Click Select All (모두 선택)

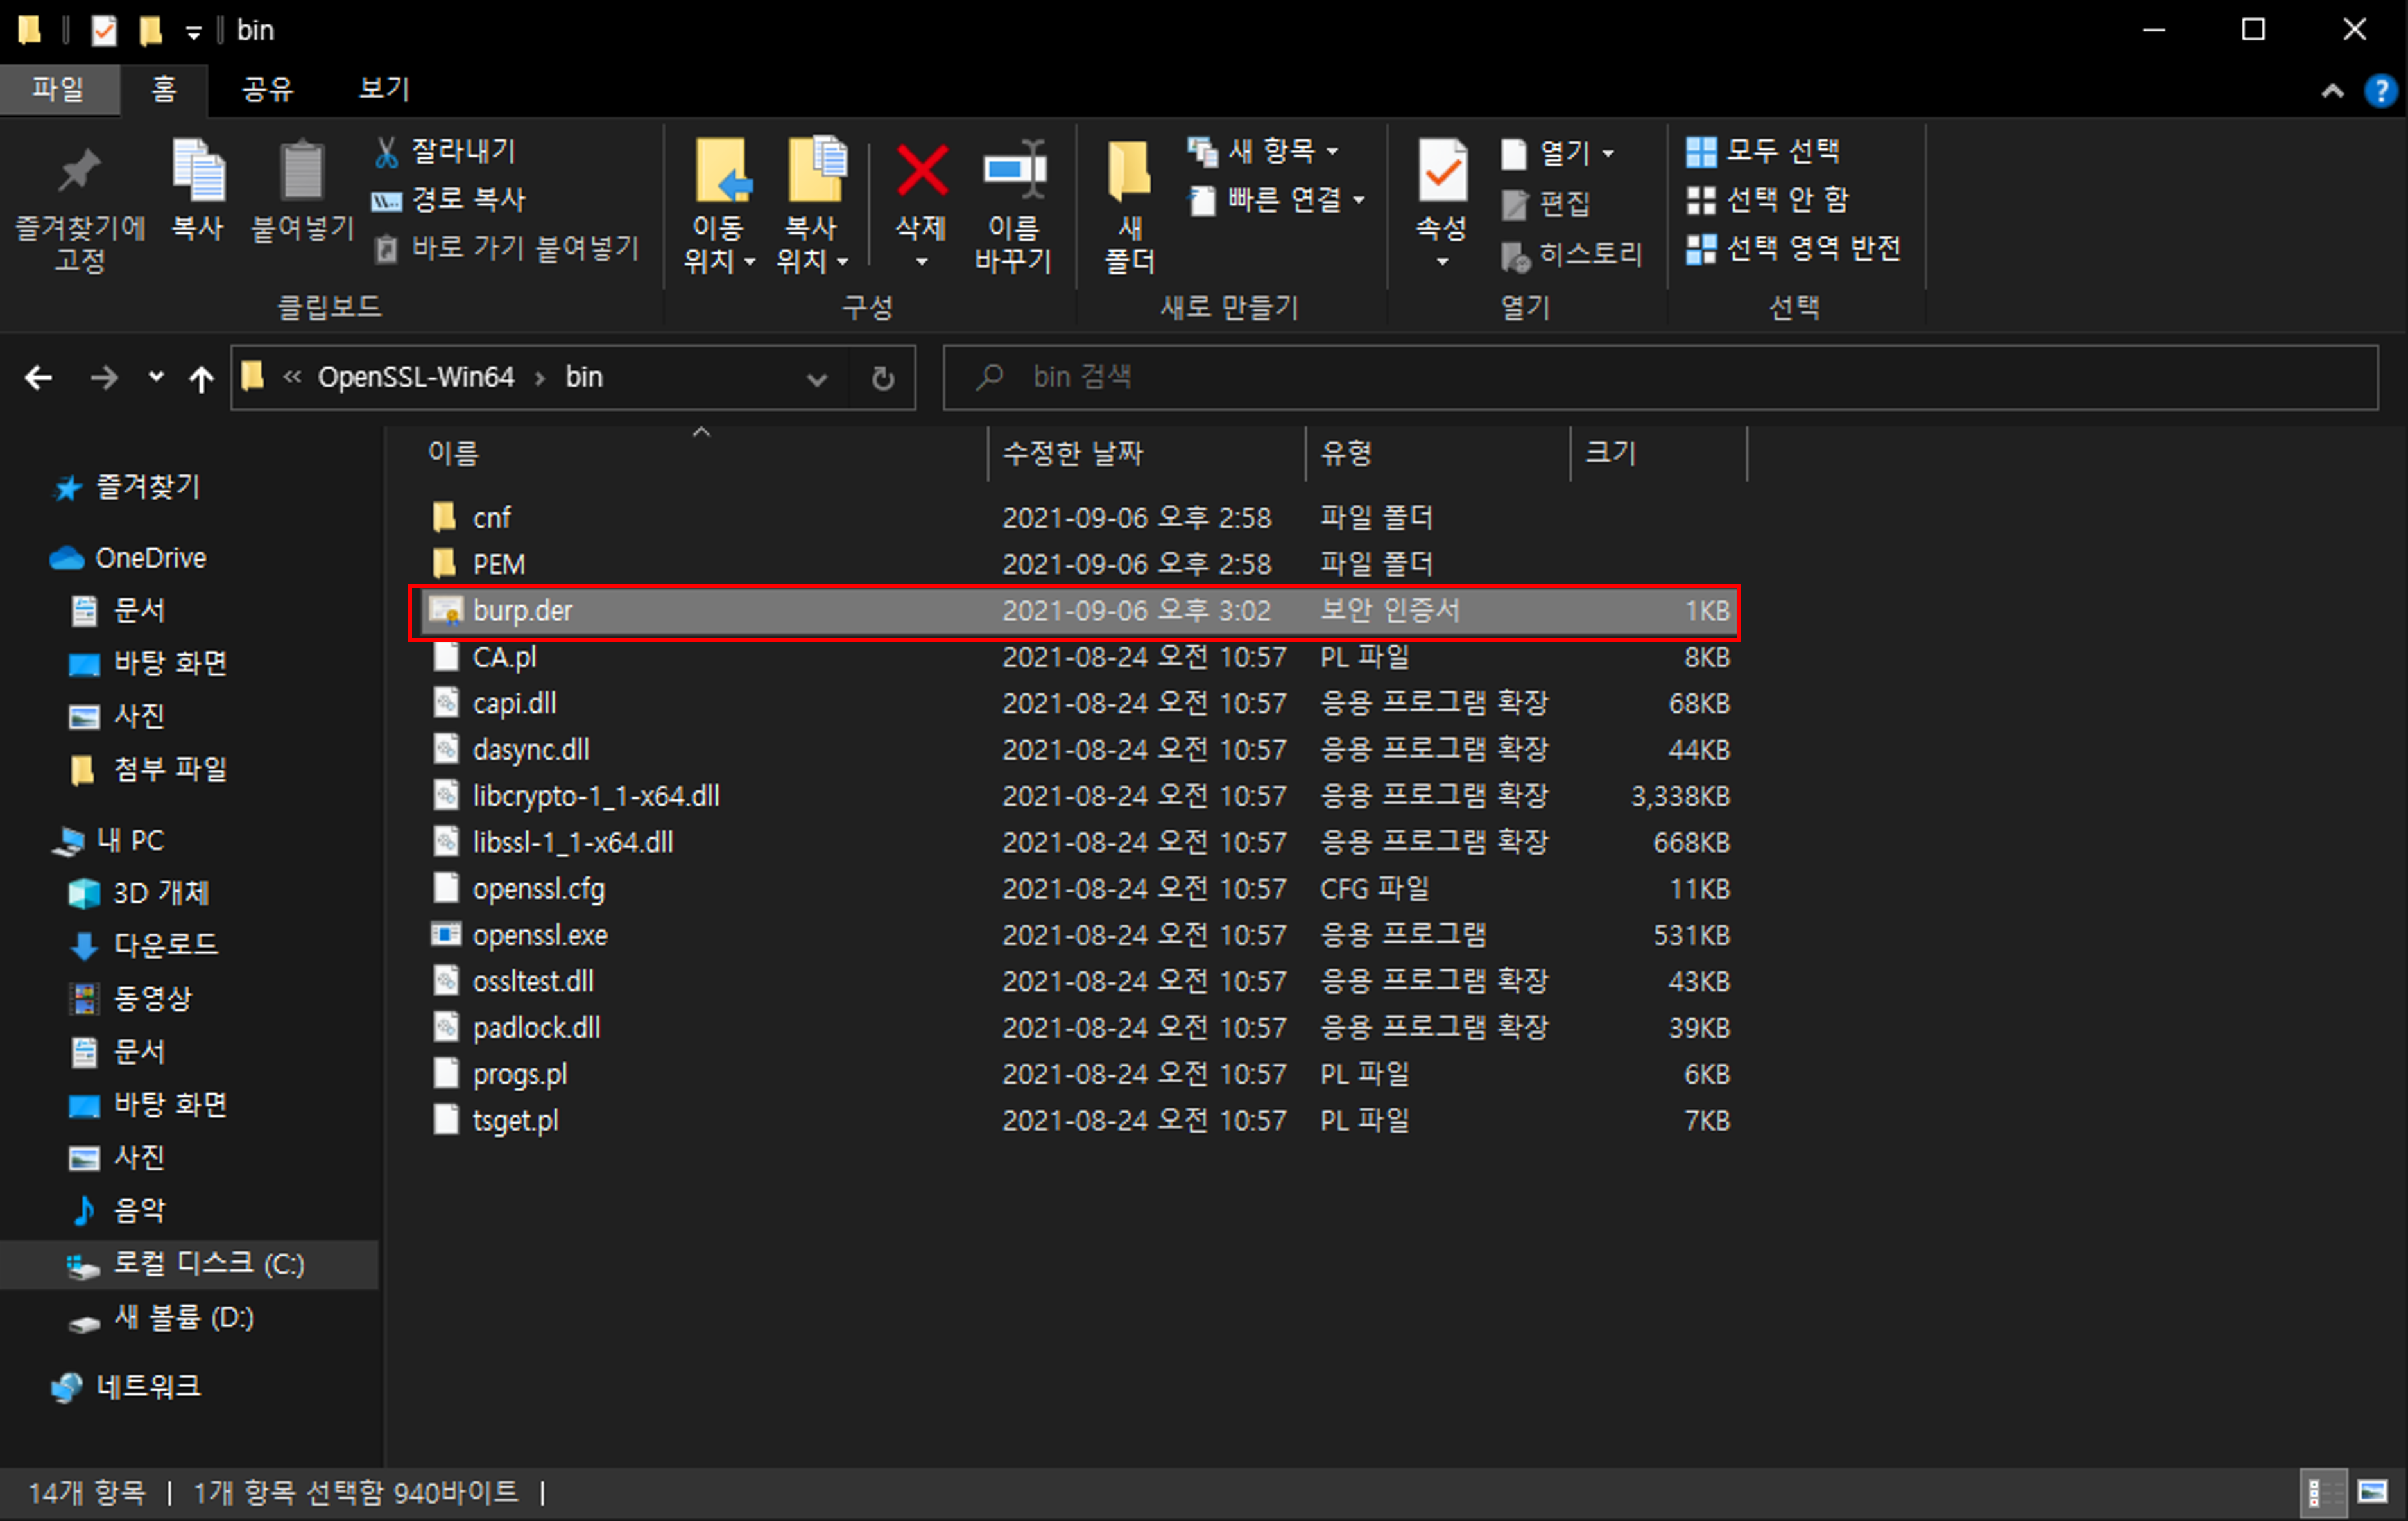(x=1763, y=151)
